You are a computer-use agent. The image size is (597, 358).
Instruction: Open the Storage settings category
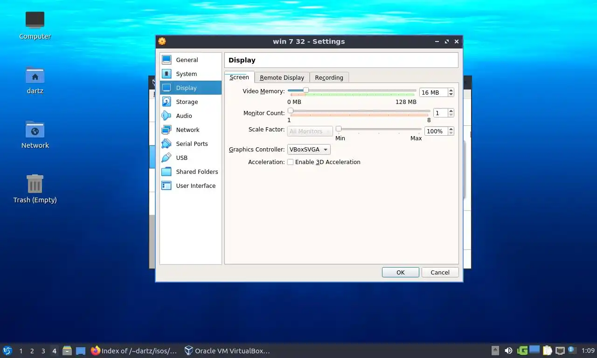tap(190, 102)
